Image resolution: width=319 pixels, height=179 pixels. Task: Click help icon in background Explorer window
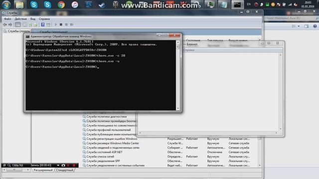point(315,26)
